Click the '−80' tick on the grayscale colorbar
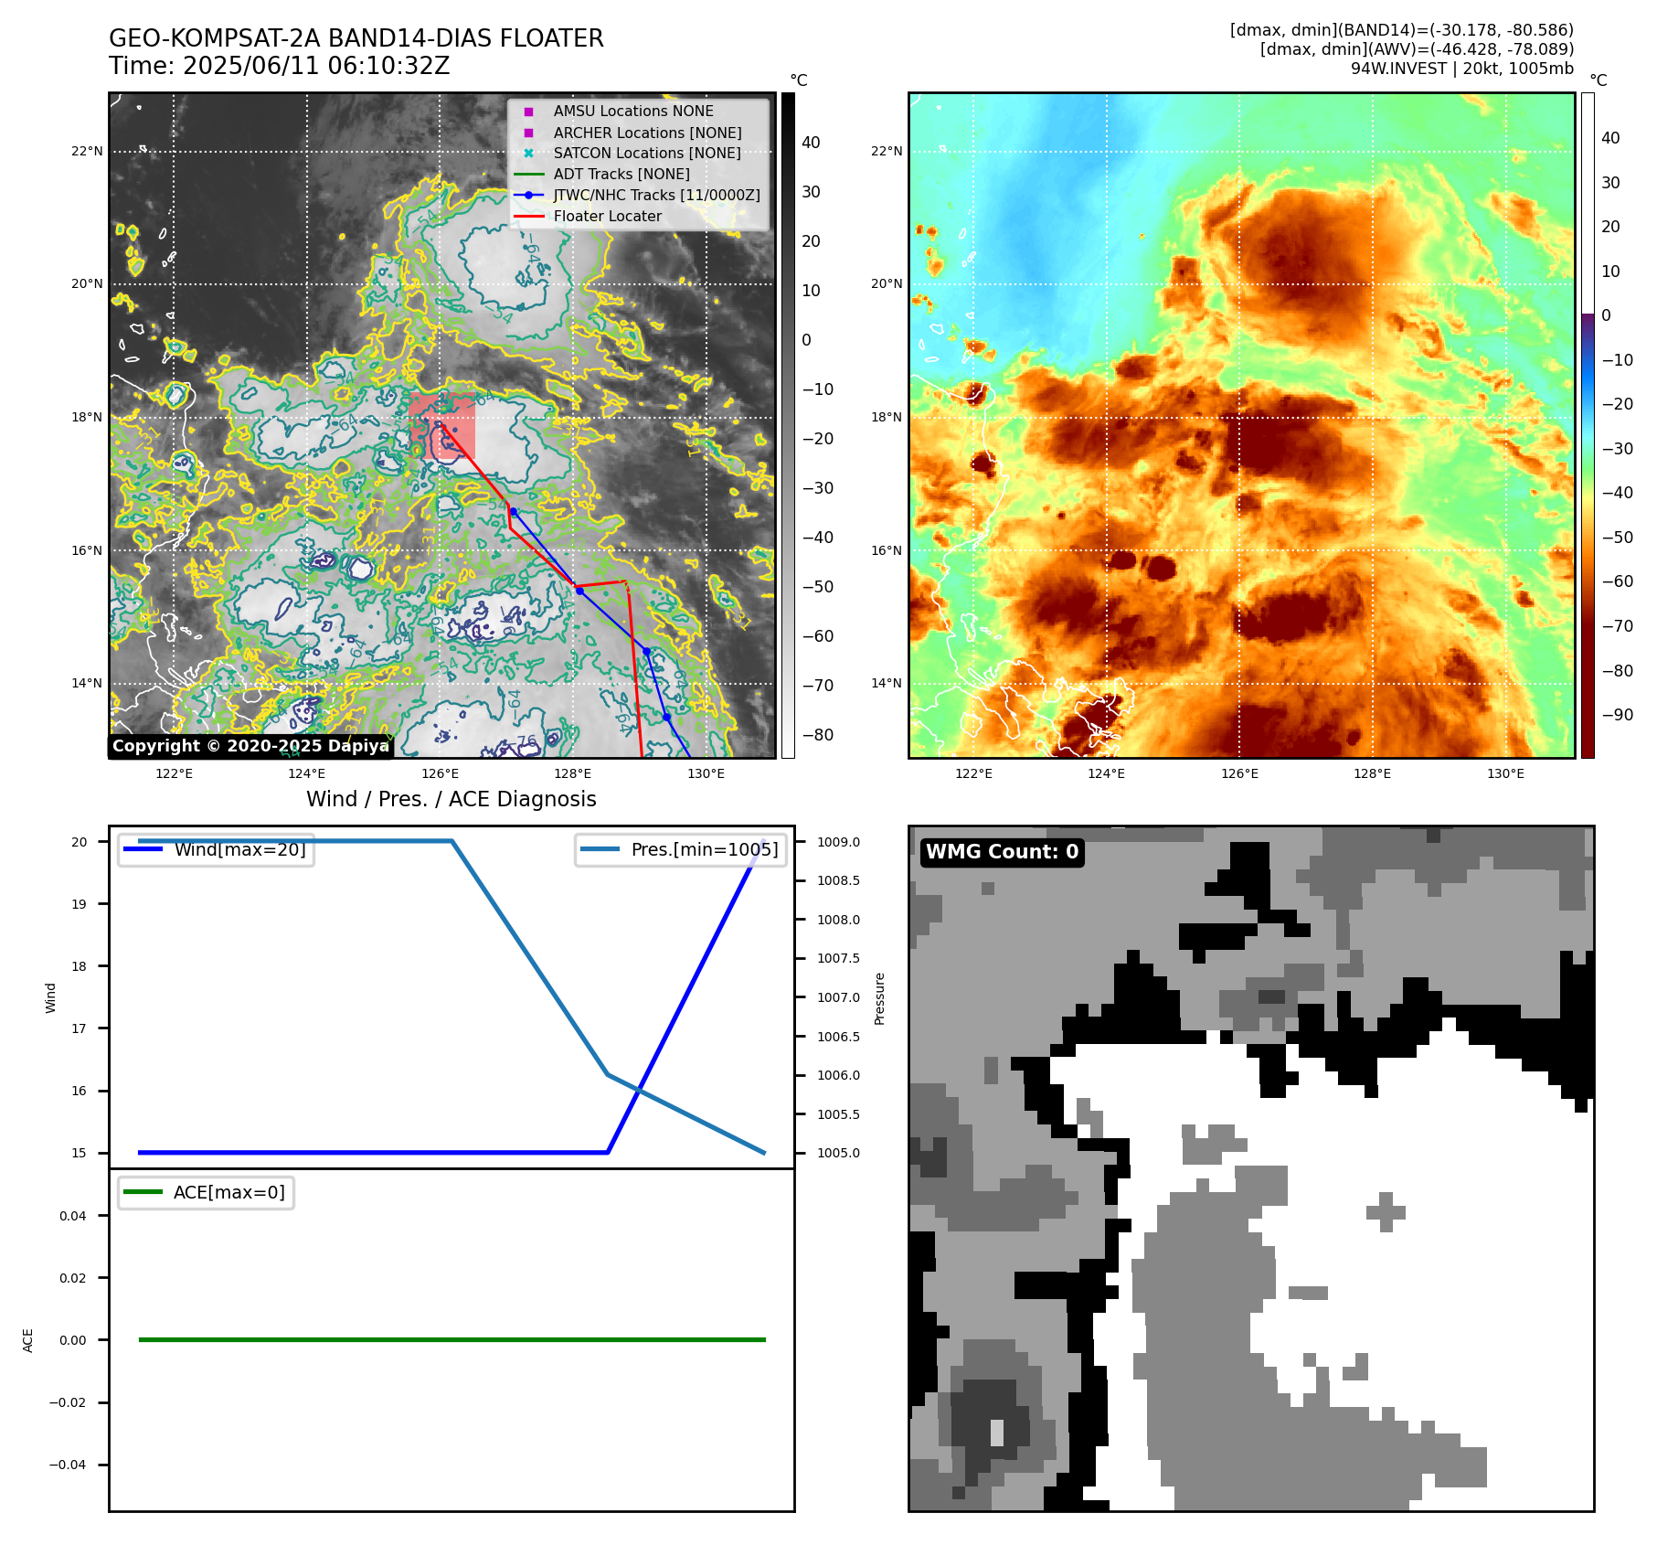 click(817, 735)
